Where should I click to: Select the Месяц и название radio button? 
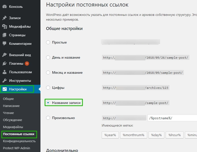click(48, 72)
